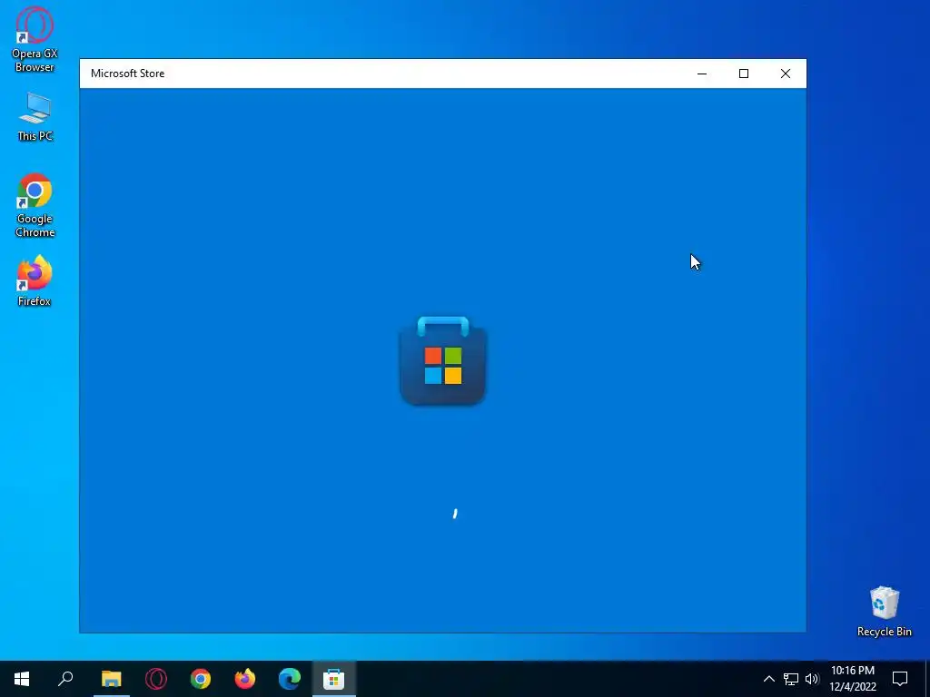Open the volume speaker tray icon
The image size is (930, 697).
[811, 679]
